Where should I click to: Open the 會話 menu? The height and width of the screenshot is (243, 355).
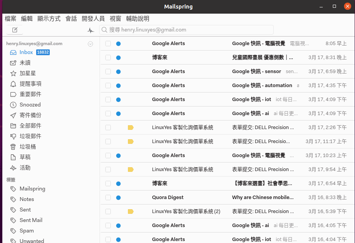(x=71, y=19)
